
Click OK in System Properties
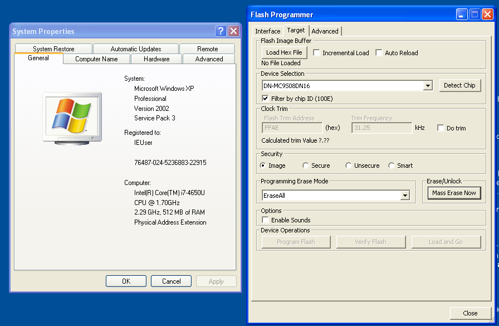(126, 281)
